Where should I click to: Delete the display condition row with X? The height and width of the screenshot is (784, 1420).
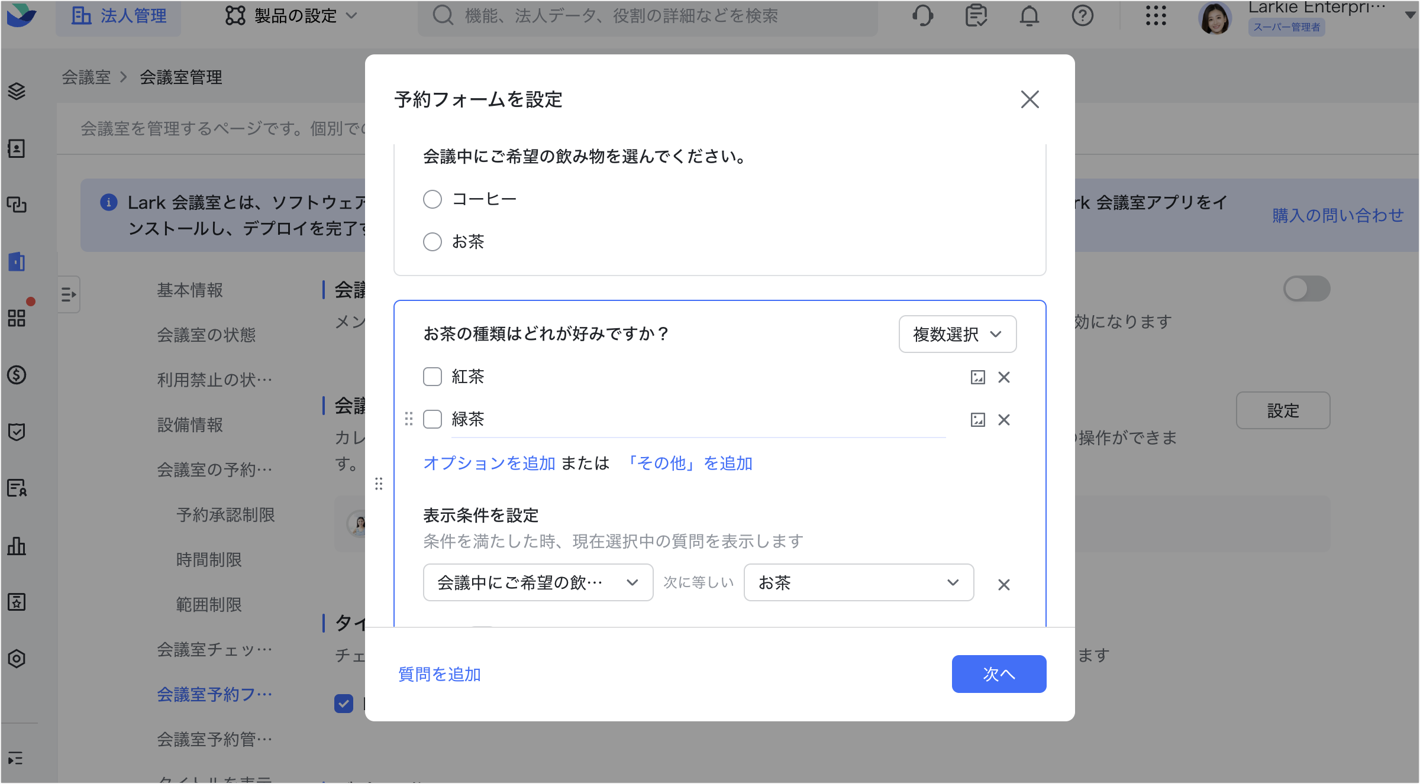coord(1004,585)
